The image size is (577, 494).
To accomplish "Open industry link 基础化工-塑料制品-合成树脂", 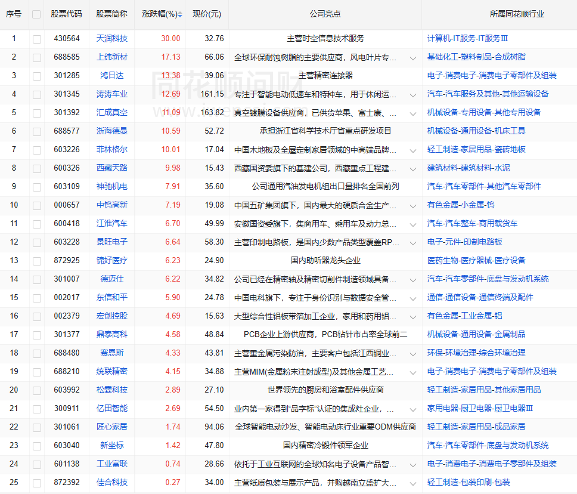I will 476,57.
